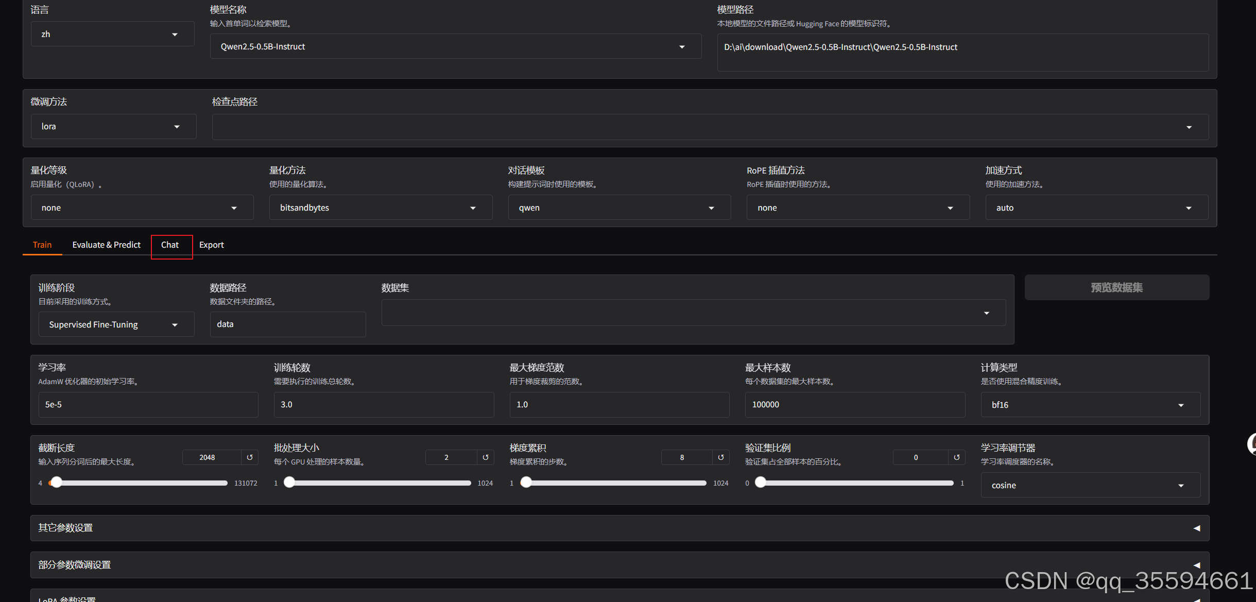Switch to the Chat tab
The width and height of the screenshot is (1256, 602).
(170, 245)
